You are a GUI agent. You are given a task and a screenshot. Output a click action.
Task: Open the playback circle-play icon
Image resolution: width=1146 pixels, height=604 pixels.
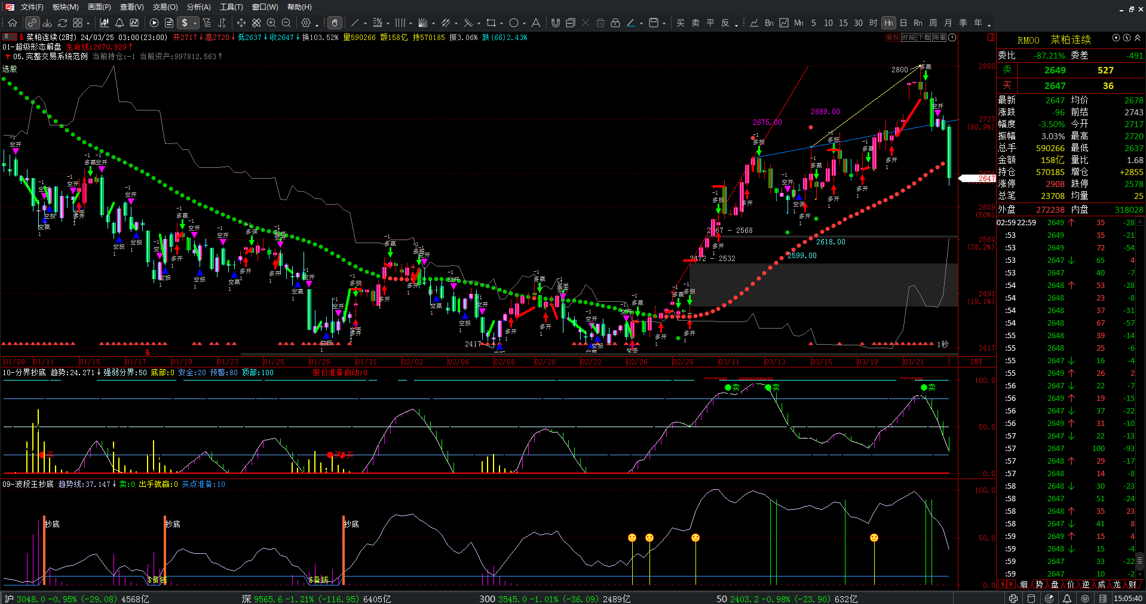coord(154,23)
